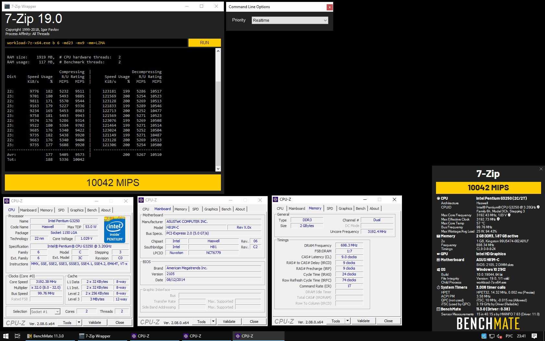Click the 7-Zip Wrapper title bar icon

pos(7,6)
